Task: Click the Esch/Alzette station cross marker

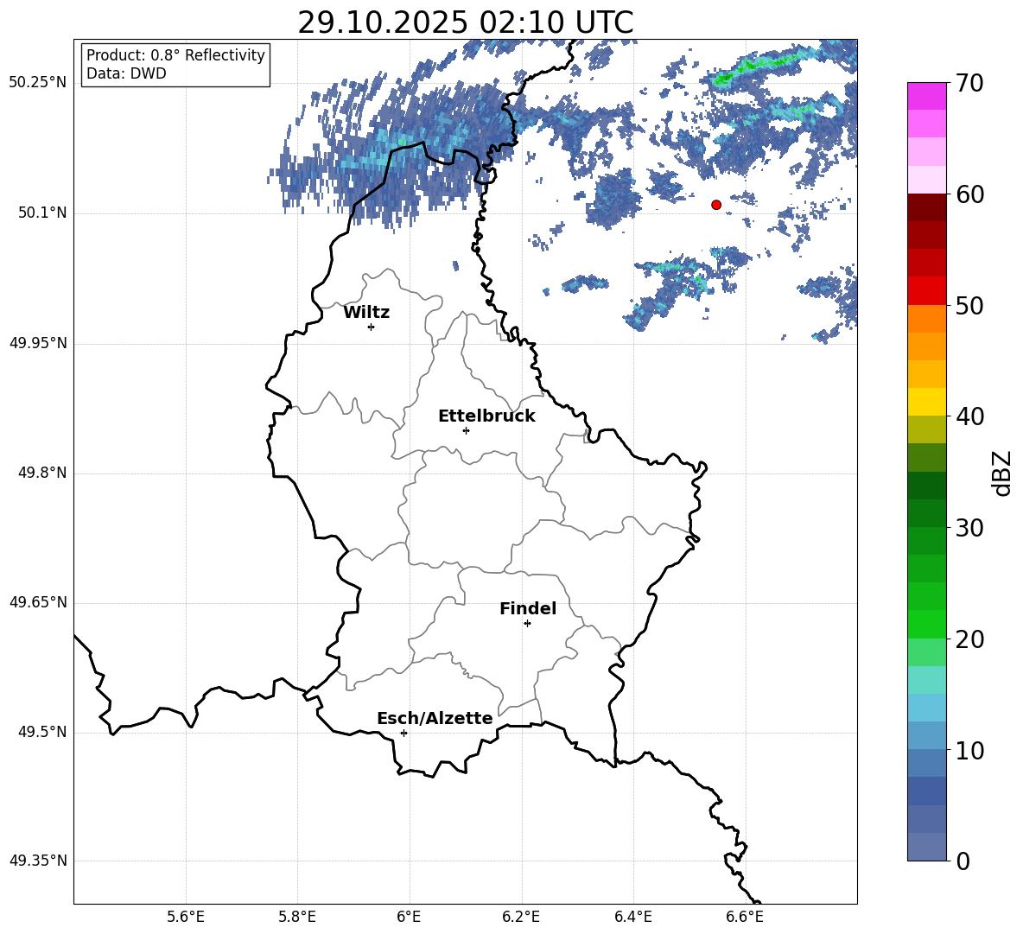Action: pyautogui.click(x=403, y=733)
